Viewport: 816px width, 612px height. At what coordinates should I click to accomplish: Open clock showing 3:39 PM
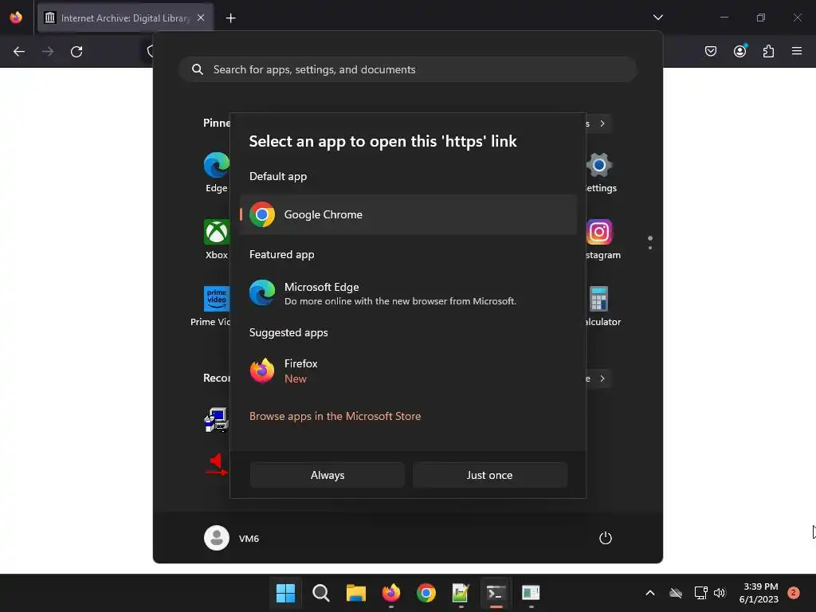point(759,593)
